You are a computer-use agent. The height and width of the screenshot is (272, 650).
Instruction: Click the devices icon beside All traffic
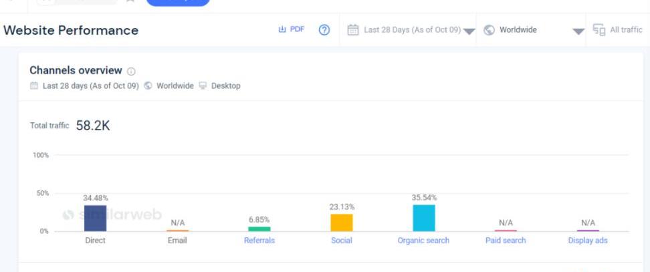coord(599,30)
